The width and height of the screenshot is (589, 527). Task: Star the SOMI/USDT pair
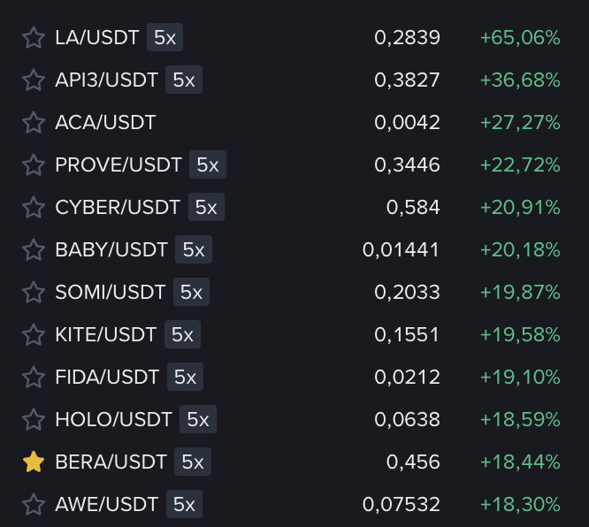34,293
